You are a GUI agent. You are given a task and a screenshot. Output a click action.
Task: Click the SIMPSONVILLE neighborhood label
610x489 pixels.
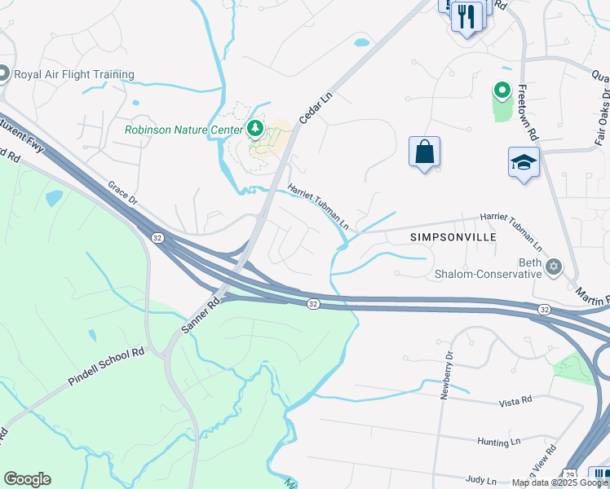click(x=453, y=237)
